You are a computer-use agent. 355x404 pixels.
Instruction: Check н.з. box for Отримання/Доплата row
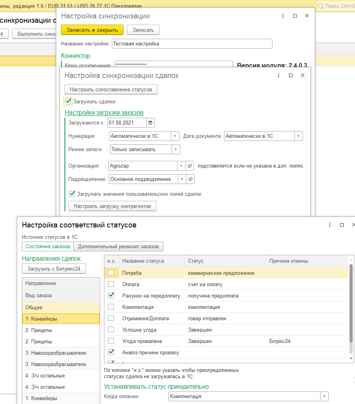coord(111,318)
